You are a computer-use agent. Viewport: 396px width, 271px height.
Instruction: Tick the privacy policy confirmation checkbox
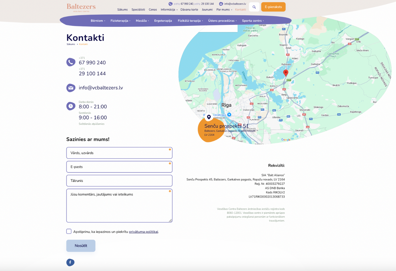coord(69,231)
